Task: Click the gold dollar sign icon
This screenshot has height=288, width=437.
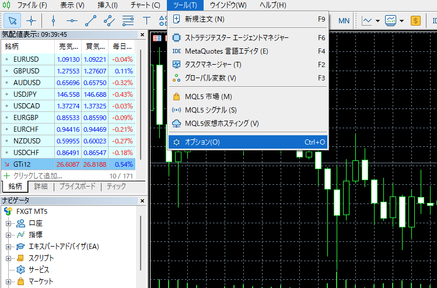Action: click(x=415, y=21)
